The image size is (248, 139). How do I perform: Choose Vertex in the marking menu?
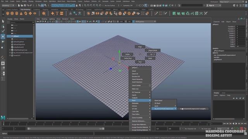(127, 54)
